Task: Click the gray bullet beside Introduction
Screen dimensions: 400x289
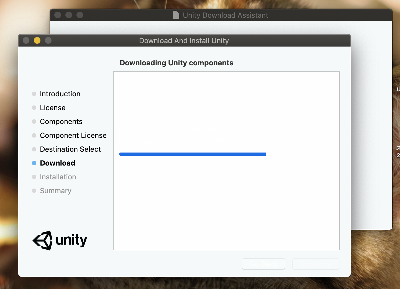Action: [x=34, y=94]
